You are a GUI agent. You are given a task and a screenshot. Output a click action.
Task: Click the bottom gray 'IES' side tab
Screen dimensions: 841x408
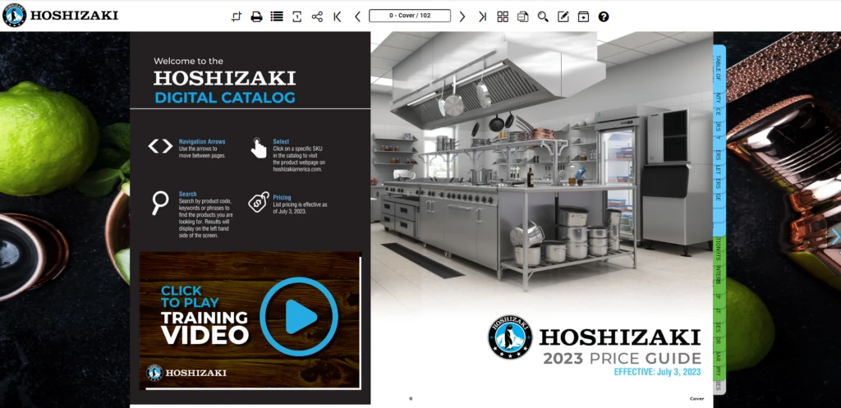[719, 386]
